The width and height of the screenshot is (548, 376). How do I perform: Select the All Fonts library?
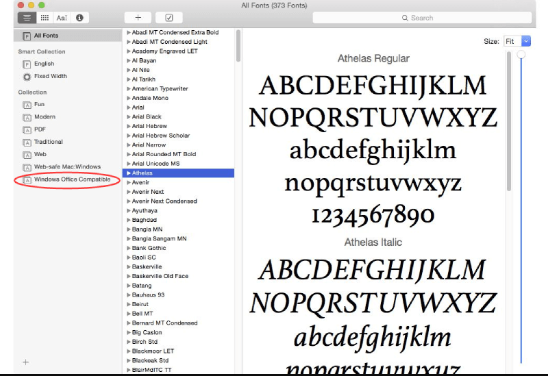tap(47, 35)
